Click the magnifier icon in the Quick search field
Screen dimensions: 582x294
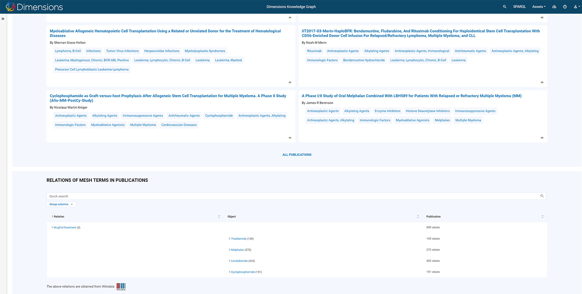542,196
